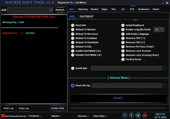This screenshot has height=119, width=170.
Task: Switch to the Qualcomm tab
Action: pyautogui.click(x=144, y=9)
